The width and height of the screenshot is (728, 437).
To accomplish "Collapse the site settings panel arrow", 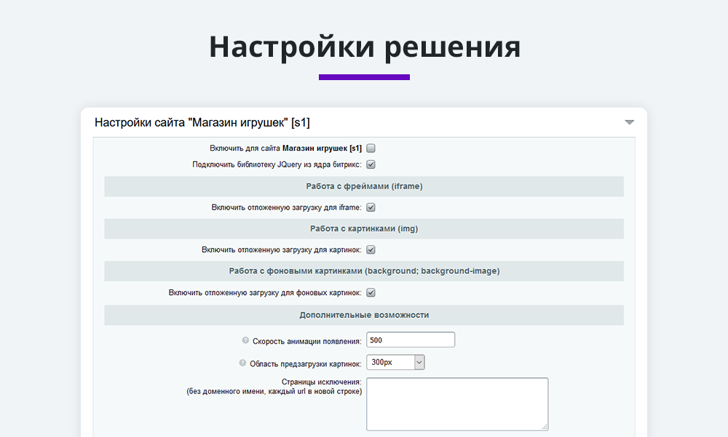I will pos(629,122).
